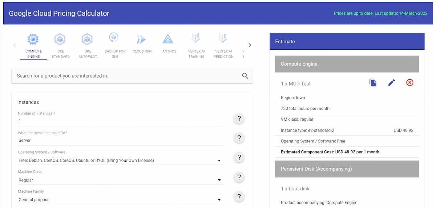The width and height of the screenshot is (436, 208).
Task: Click the Vertex AI Training tab label
Action: pyautogui.click(x=197, y=54)
